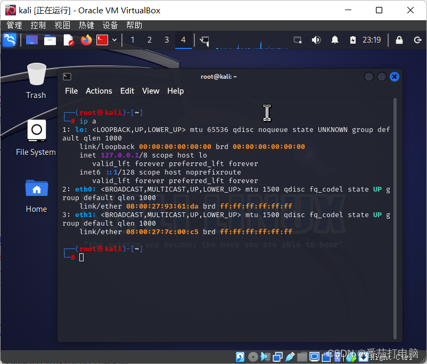Click eth1 interface name in output

[x=85, y=215]
